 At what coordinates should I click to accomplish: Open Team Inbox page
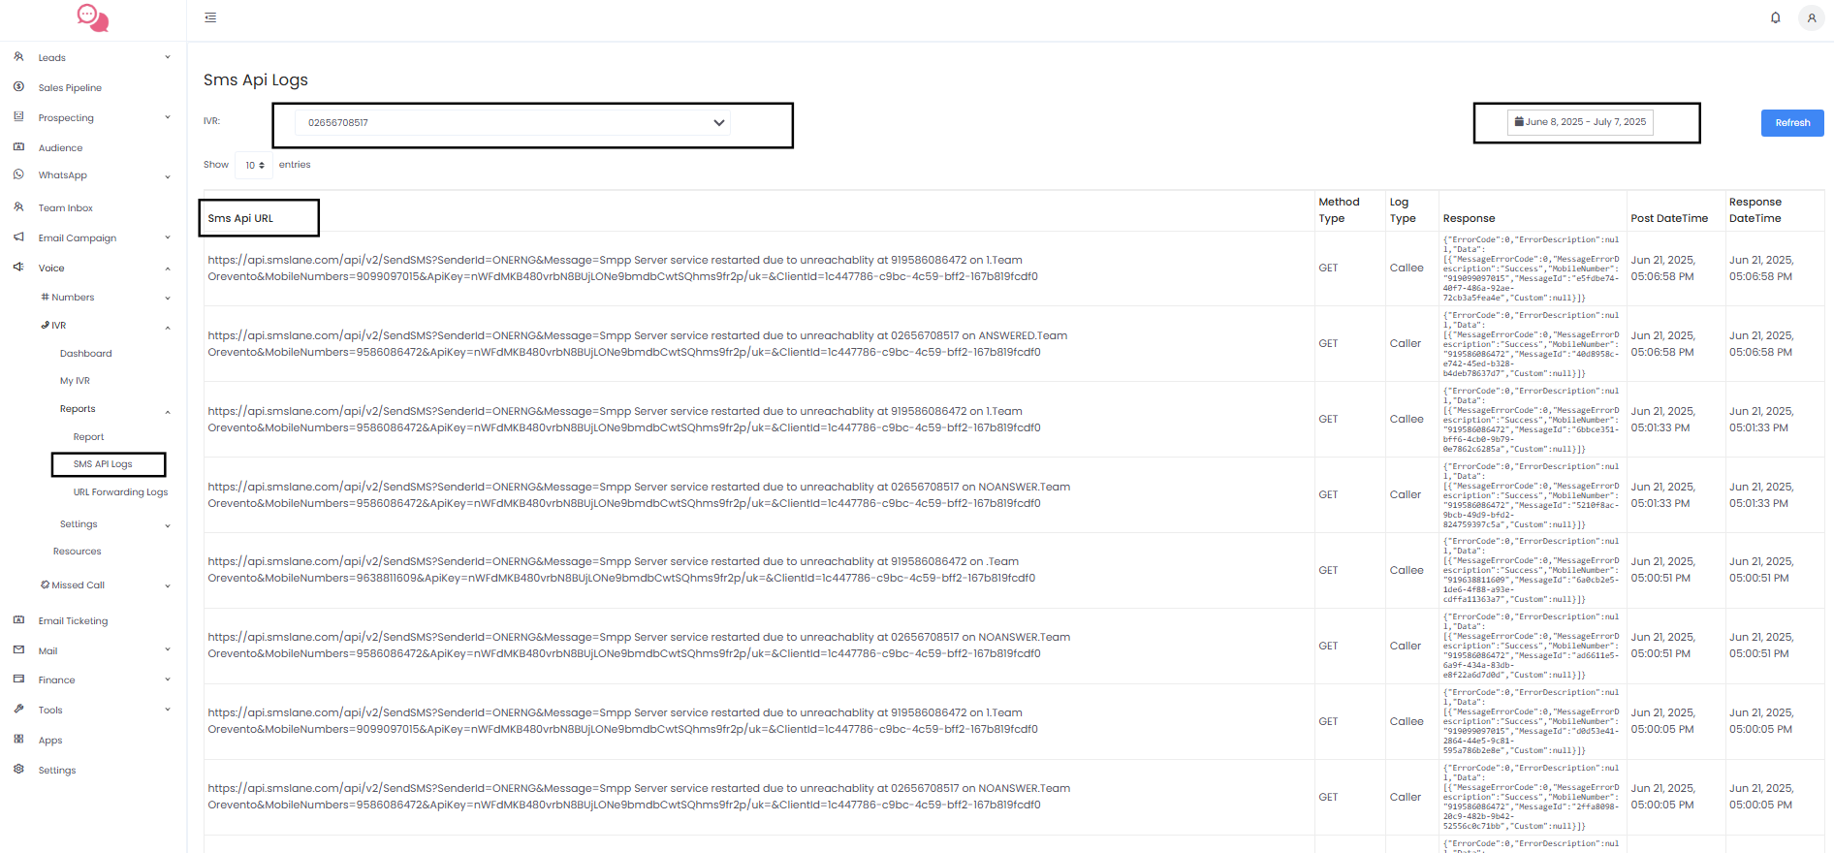(x=66, y=208)
